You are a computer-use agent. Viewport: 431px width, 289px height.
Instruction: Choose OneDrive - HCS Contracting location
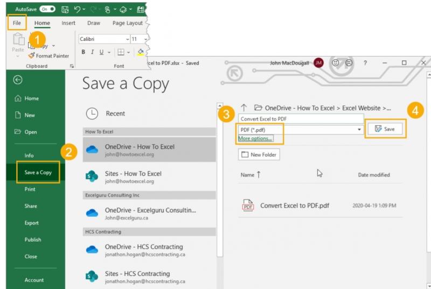[x=149, y=250]
